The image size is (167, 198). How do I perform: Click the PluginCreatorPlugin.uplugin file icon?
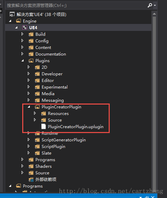(44, 126)
